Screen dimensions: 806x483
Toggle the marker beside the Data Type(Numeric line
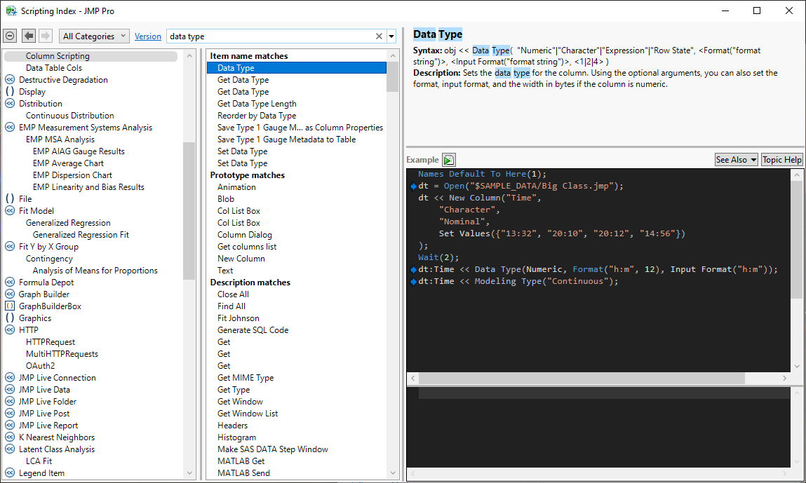413,270
